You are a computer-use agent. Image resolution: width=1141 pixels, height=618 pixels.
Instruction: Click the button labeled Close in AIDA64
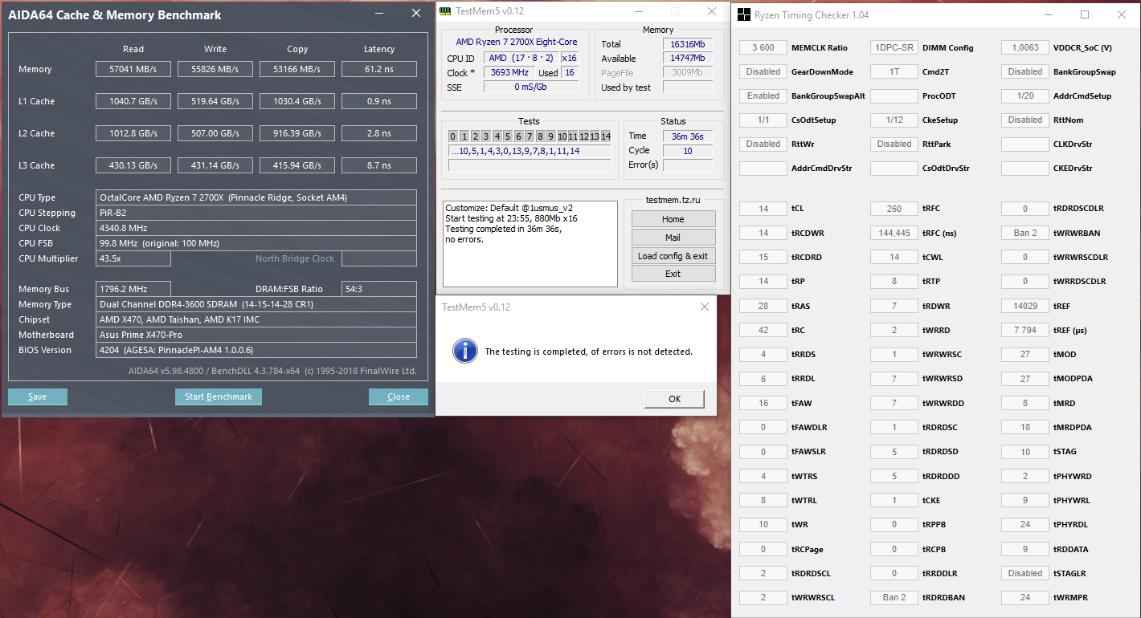399,396
